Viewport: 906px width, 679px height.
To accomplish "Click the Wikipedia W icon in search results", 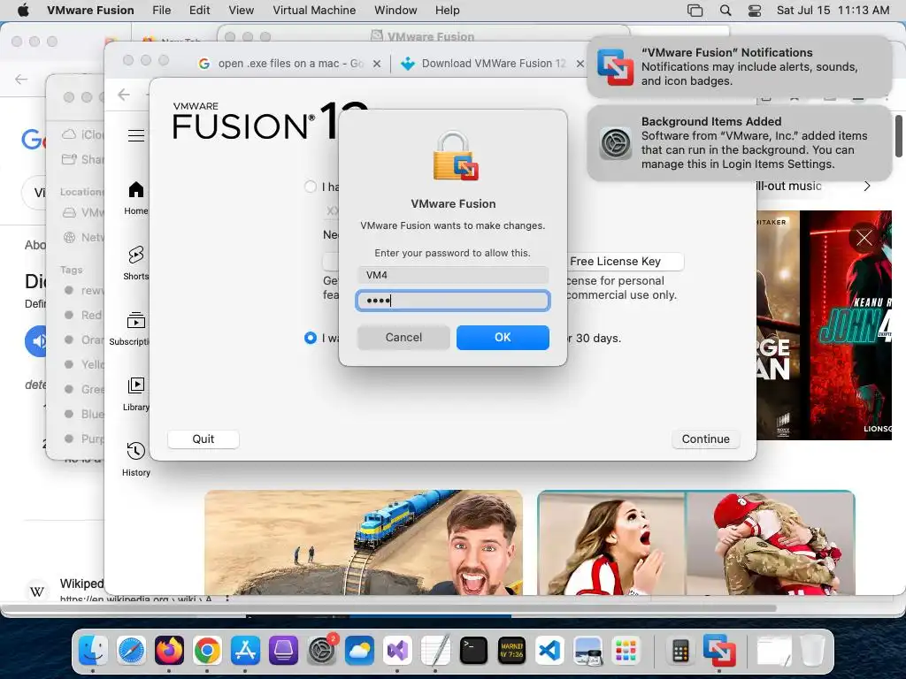I will 37,591.
